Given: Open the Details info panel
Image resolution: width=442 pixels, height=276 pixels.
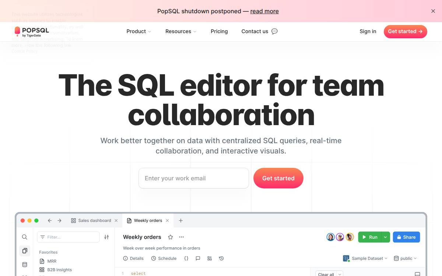Looking at the screenshot, I should [x=133, y=258].
